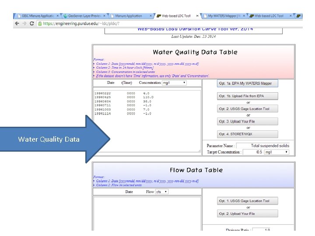Image resolution: width=315 pixels, height=236 pixels.
Task: Click GeoServer tab favicon
Action: 65,16
